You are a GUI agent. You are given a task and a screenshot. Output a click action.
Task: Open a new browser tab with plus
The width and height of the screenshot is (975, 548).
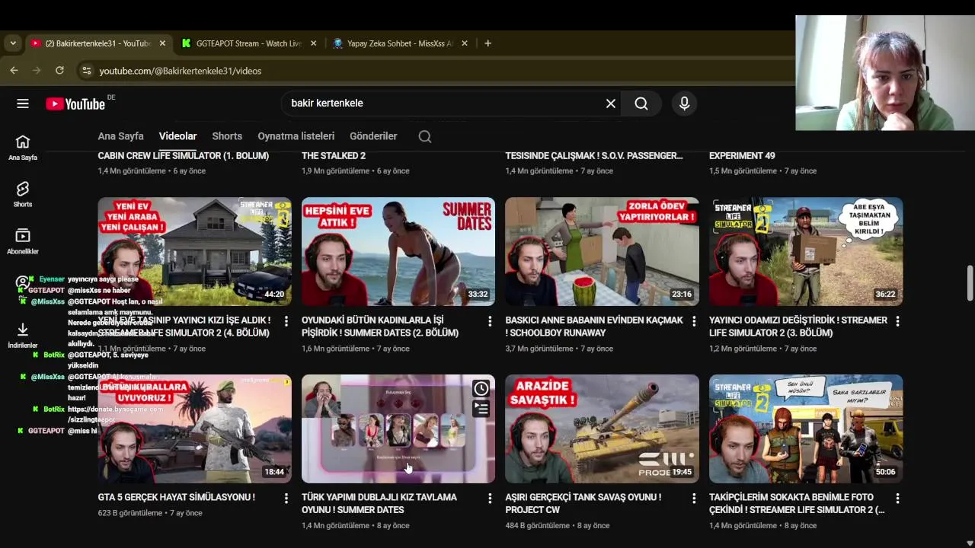pyautogui.click(x=487, y=43)
